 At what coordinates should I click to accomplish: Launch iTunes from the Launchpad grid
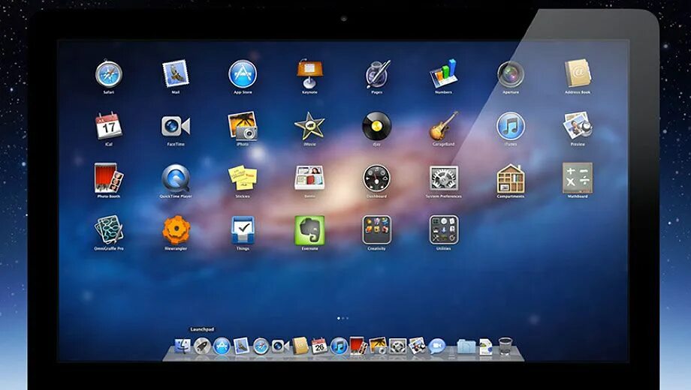click(511, 126)
